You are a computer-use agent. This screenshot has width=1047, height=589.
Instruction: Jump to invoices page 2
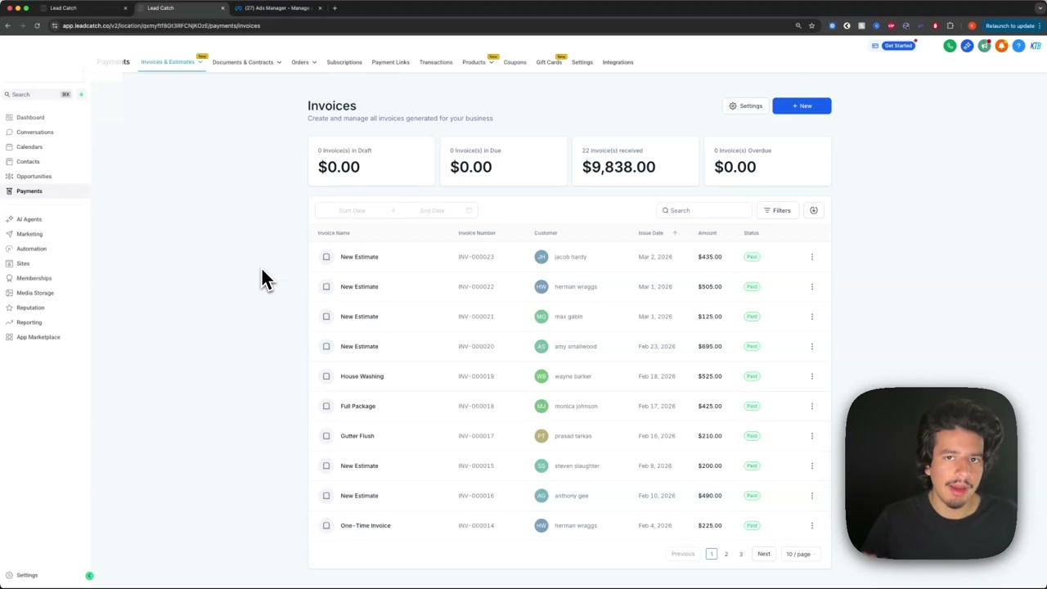pyautogui.click(x=726, y=554)
